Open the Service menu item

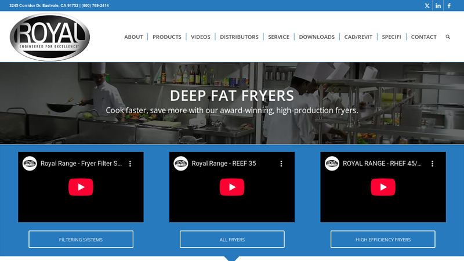pos(279,37)
